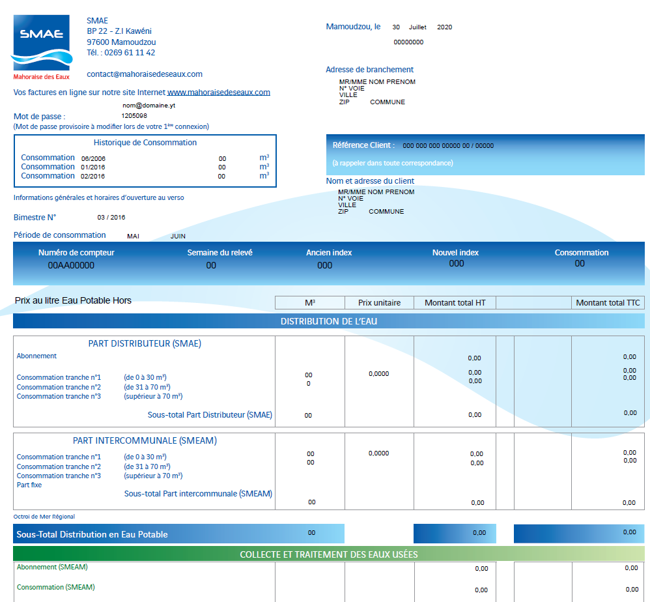Click the 'PART INTERCOMMUNALE (SMEAM)' heading
650x602 pixels.
click(x=145, y=440)
